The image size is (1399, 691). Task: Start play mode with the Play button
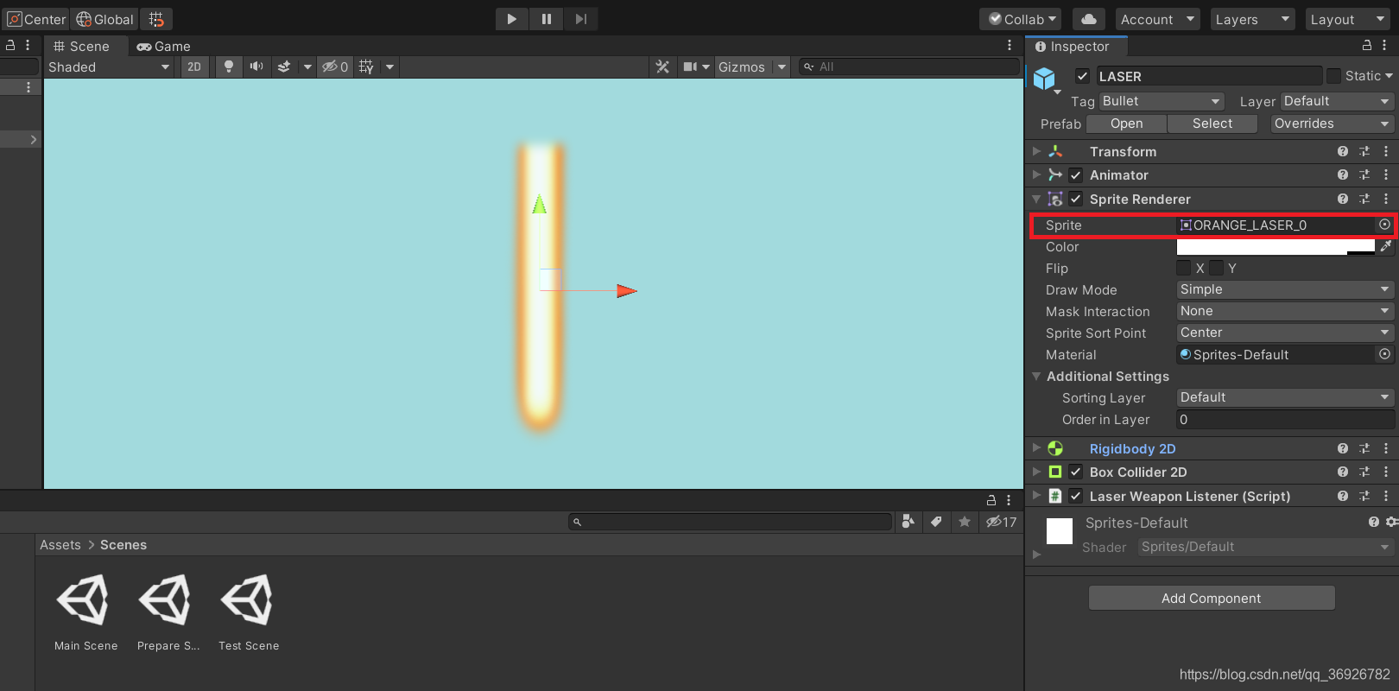click(511, 19)
